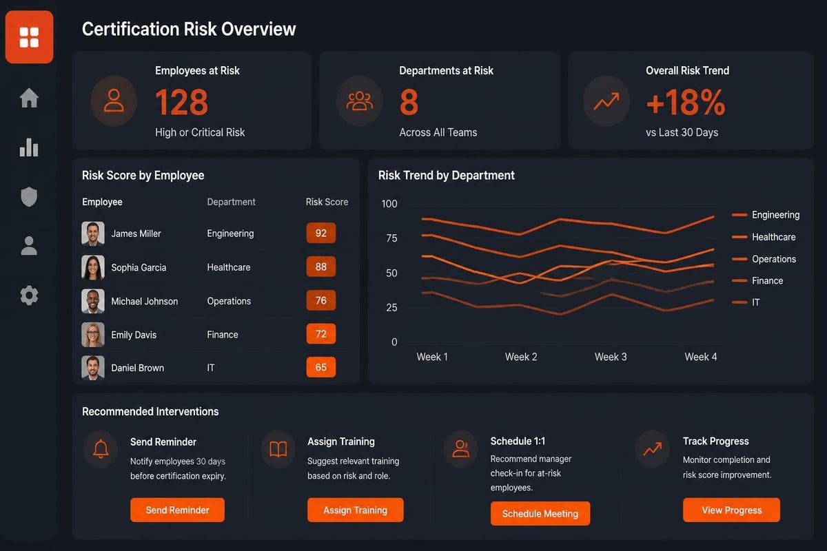This screenshot has width=827, height=551.
Task: Select James Miller's avatar photo
Action: click(93, 233)
